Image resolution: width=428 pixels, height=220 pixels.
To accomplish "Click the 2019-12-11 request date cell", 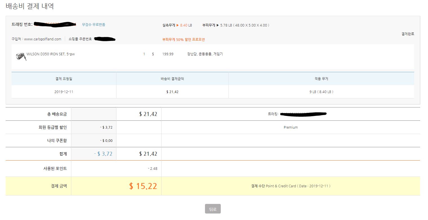I will point(64,92).
